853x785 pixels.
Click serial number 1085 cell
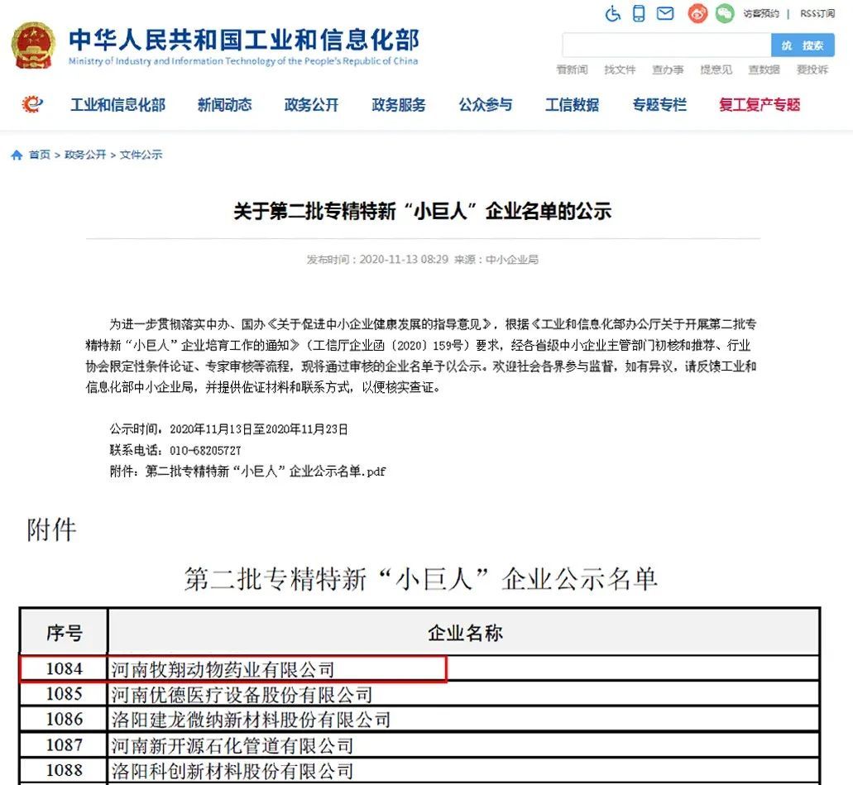point(65,694)
